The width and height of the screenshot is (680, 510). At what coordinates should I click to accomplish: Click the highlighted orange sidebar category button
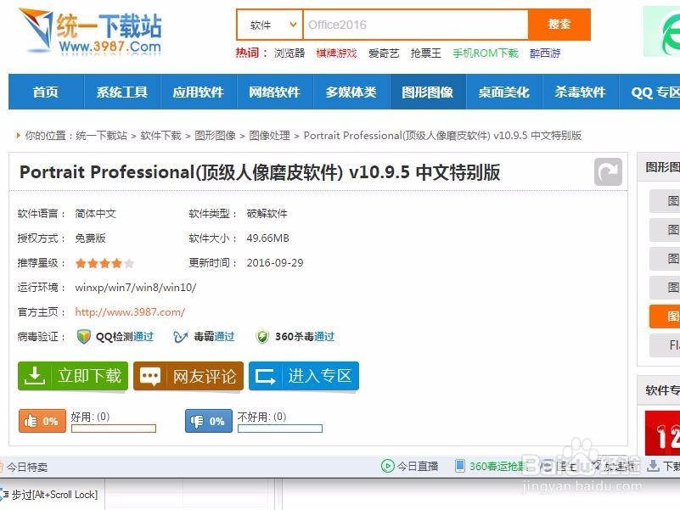pos(665,317)
